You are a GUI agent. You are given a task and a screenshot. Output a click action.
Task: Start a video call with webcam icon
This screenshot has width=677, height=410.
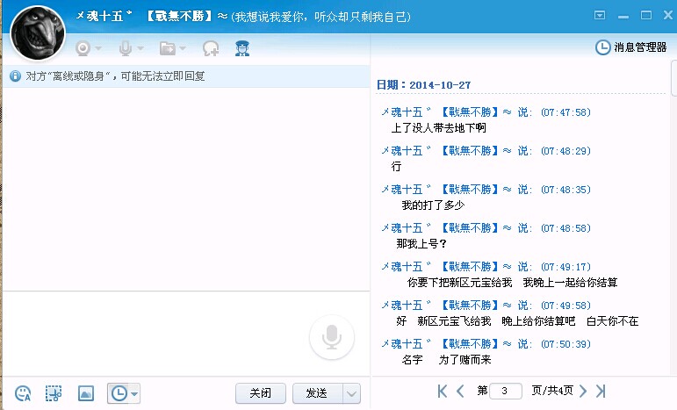pyautogui.click(x=83, y=48)
